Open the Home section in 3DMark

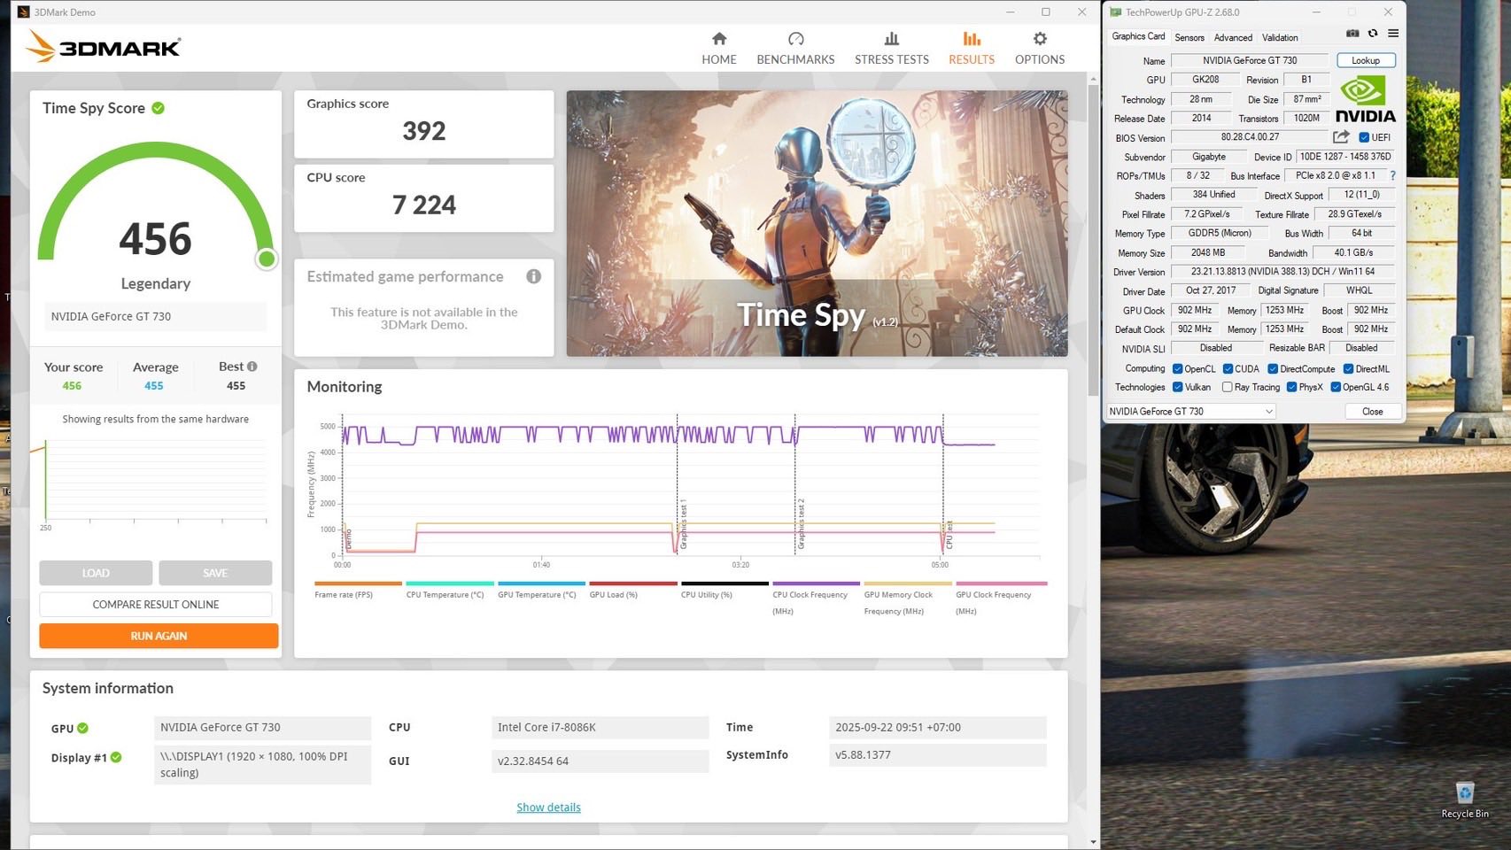click(x=718, y=48)
